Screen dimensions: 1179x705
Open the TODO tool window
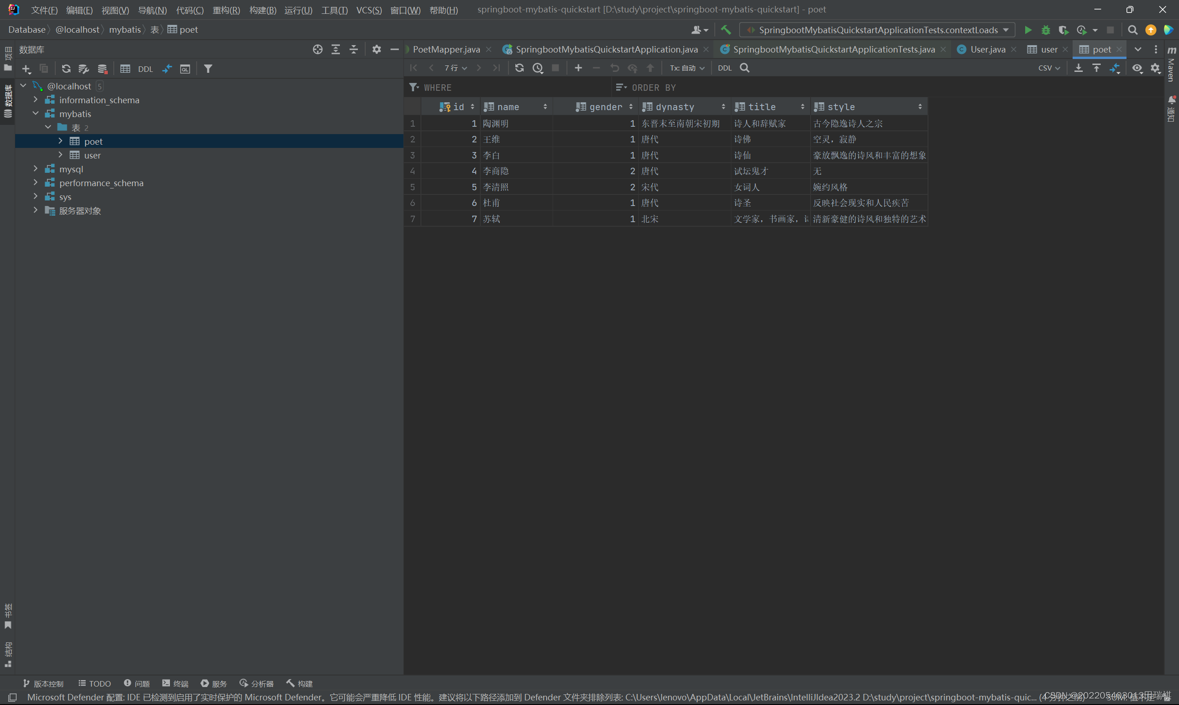(x=94, y=683)
